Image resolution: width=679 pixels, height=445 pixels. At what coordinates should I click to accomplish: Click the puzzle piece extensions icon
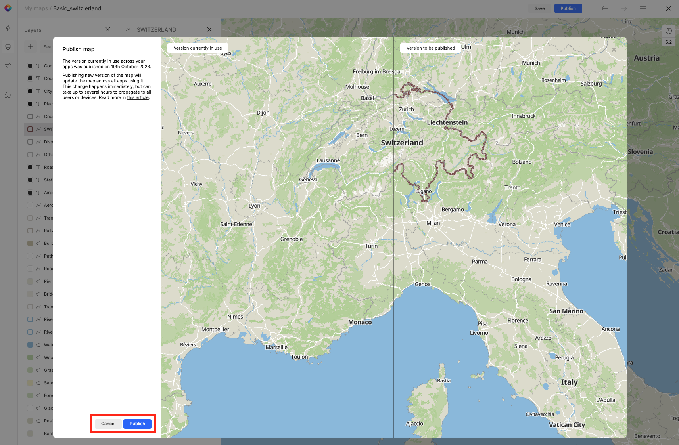point(8,95)
